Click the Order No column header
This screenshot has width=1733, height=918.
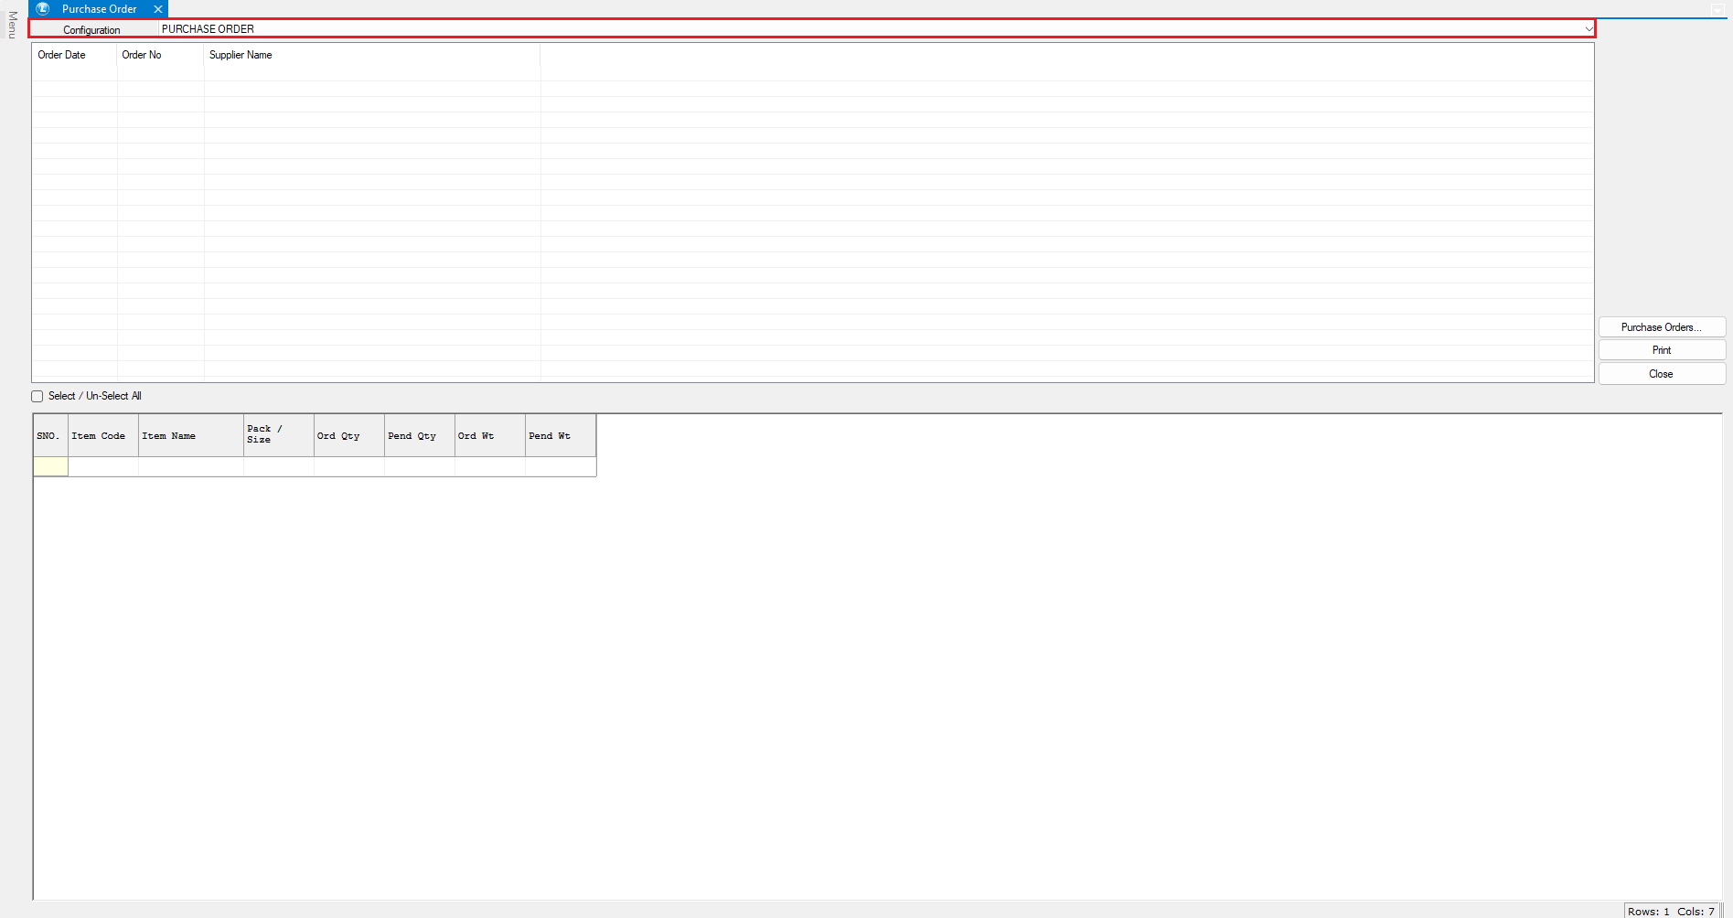(142, 55)
